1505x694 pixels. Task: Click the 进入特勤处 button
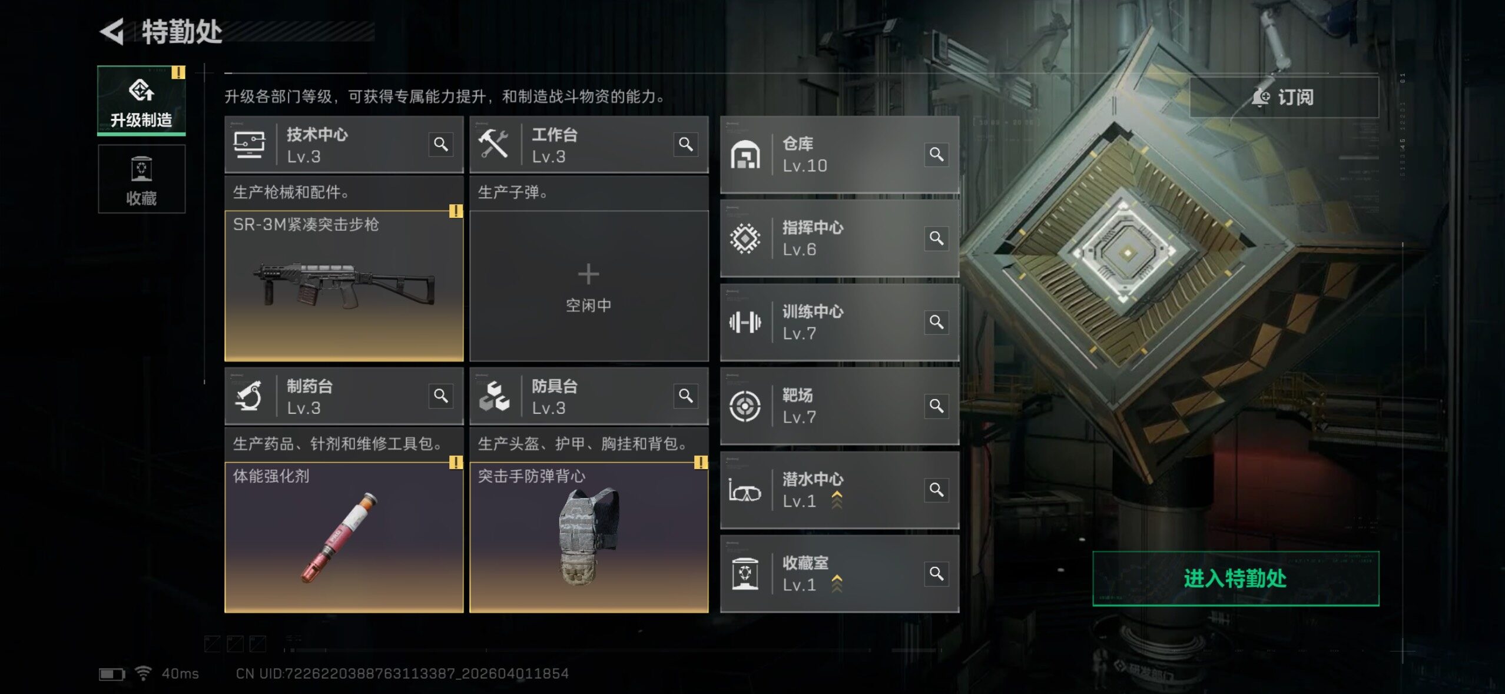point(1235,578)
